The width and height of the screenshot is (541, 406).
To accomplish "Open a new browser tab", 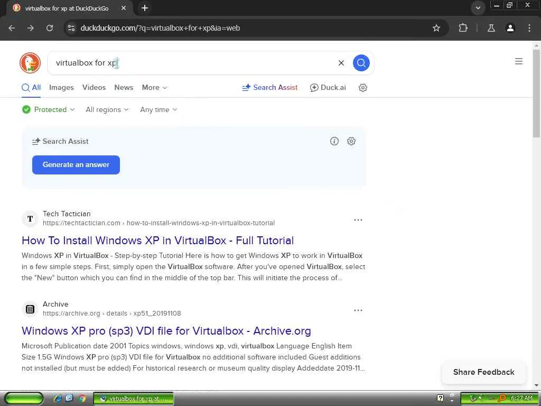I will [145, 8].
